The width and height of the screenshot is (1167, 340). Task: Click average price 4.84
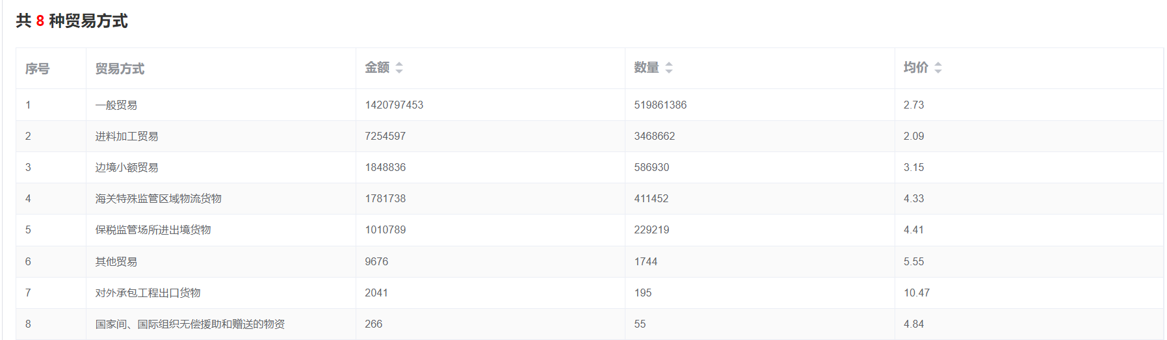(x=913, y=324)
